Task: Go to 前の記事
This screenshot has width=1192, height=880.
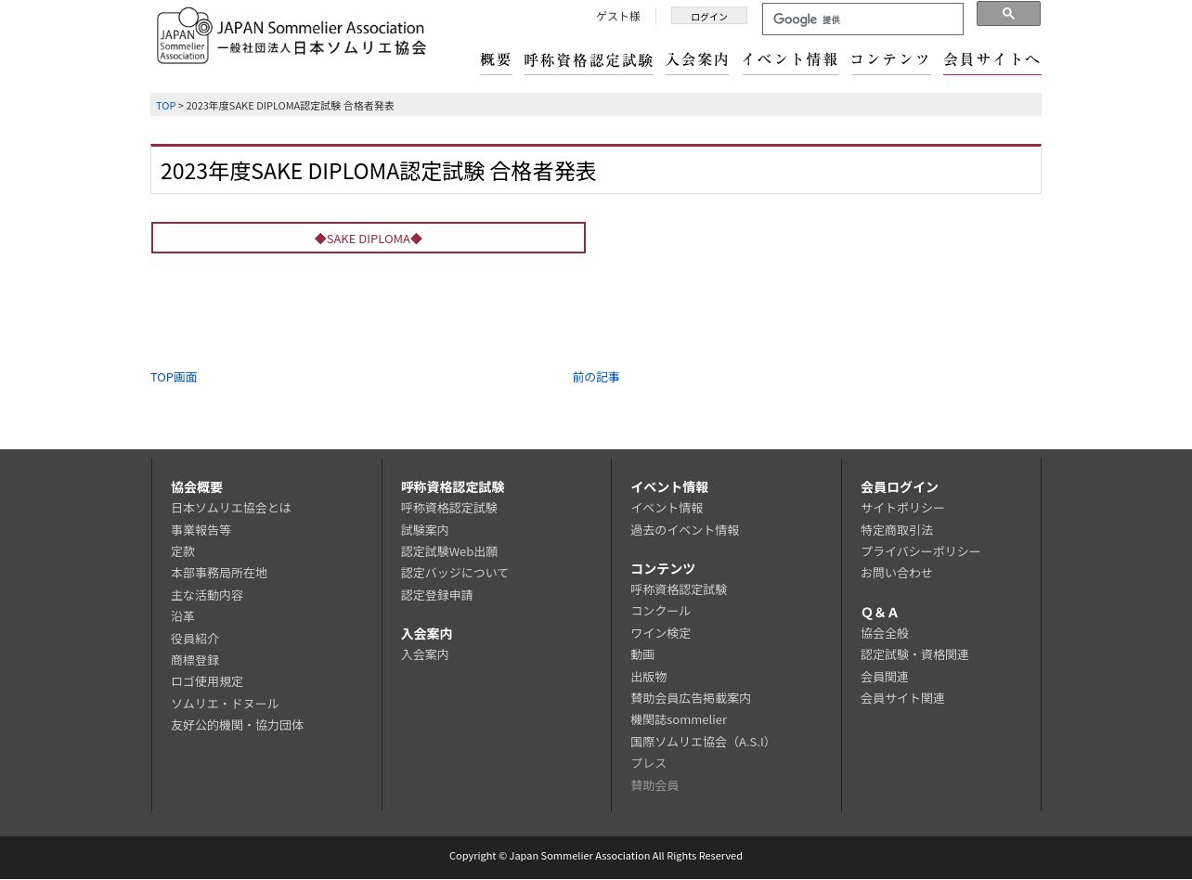Action: pyautogui.click(x=596, y=377)
